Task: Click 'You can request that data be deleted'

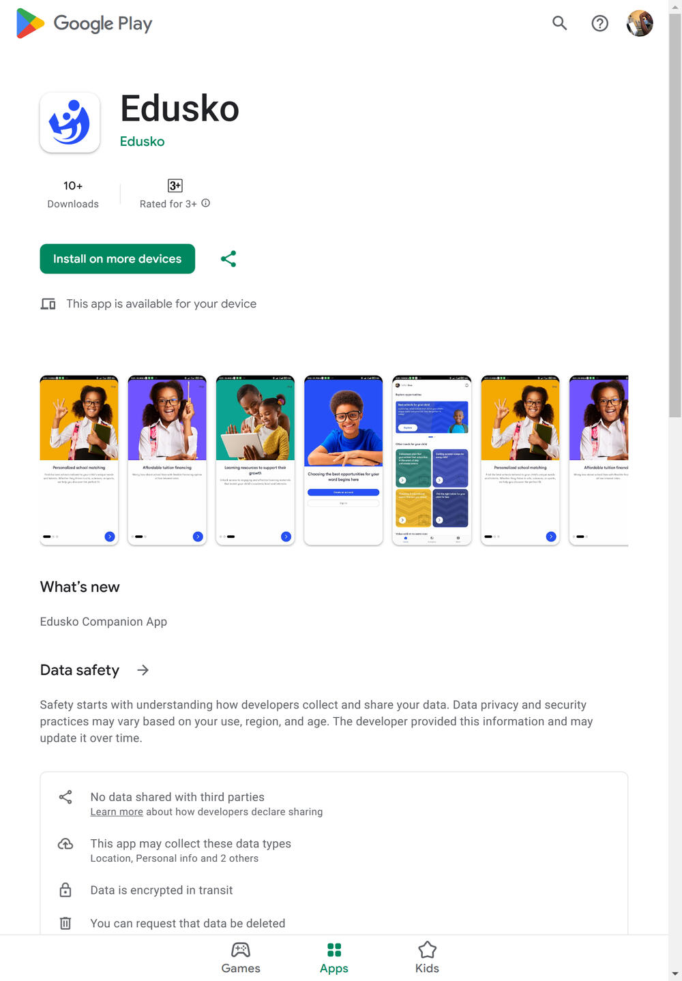Action: click(x=188, y=923)
